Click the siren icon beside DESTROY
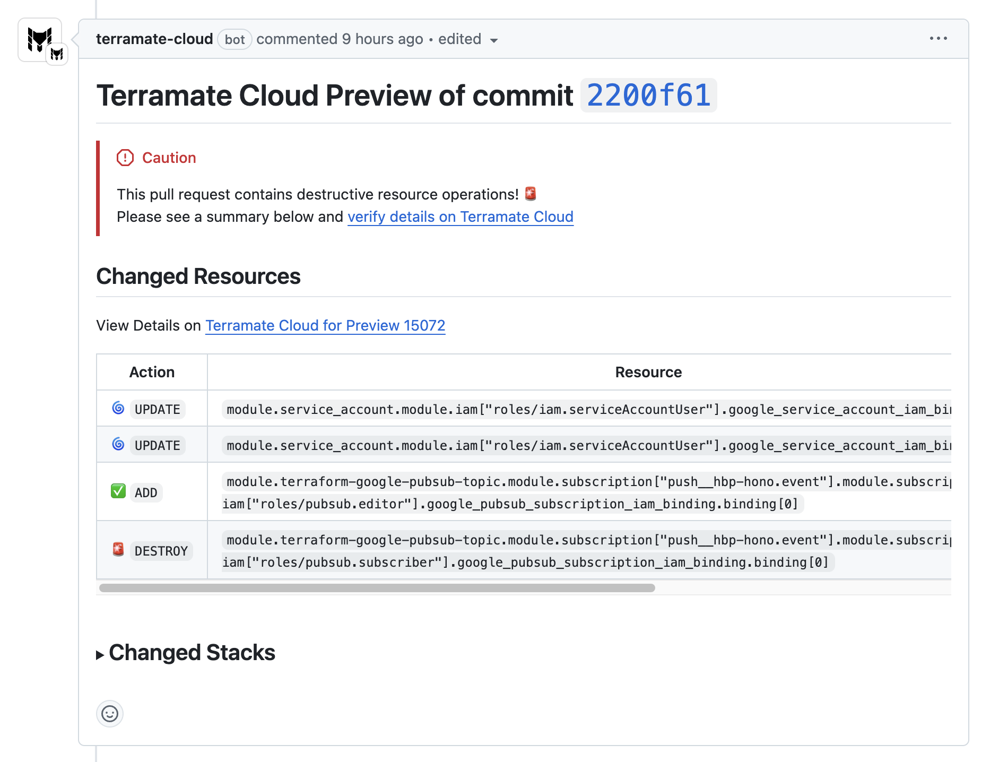990x762 pixels. pos(118,550)
